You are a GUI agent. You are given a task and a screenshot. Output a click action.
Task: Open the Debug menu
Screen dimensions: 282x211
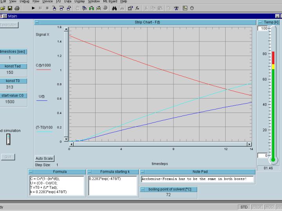[x=24, y=2]
